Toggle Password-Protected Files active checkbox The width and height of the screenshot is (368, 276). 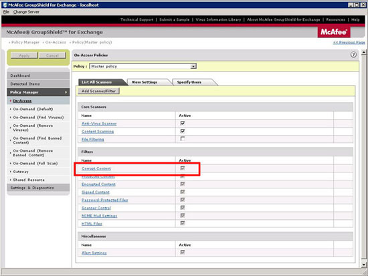point(183,200)
